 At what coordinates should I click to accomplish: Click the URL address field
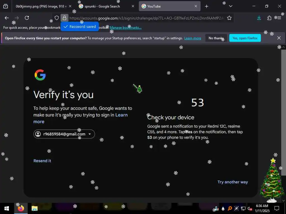point(146,18)
